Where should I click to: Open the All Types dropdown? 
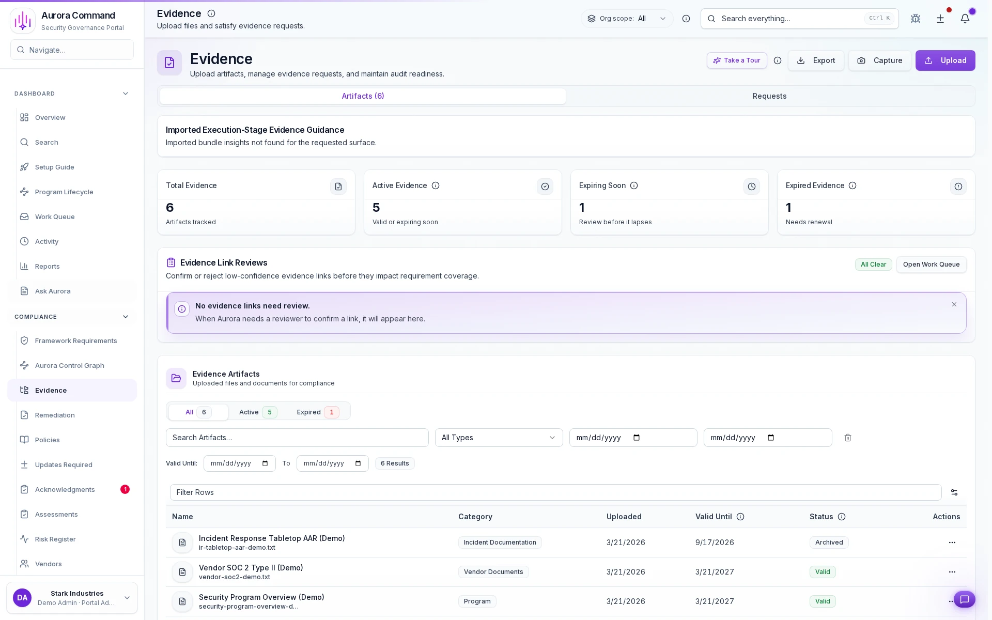(x=498, y=438)
